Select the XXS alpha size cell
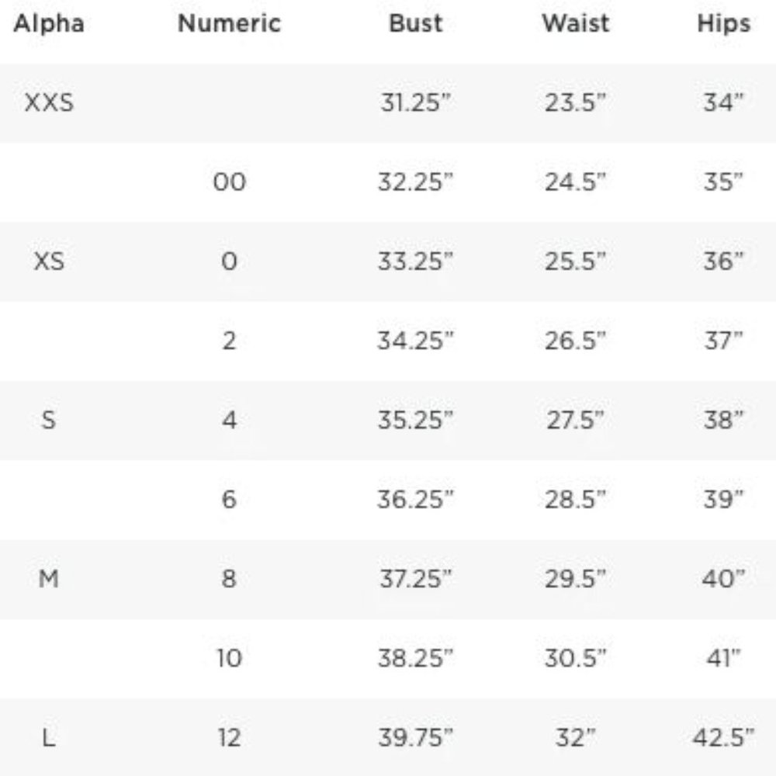This screenshot has width=776, height=776. (49, 103)
